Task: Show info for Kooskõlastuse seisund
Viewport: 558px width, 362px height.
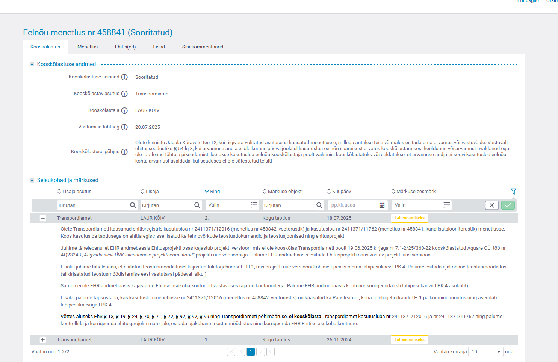Action: click(x=124, y=77)
